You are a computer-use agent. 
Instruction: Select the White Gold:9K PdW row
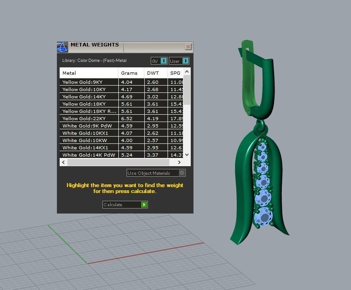122,126
